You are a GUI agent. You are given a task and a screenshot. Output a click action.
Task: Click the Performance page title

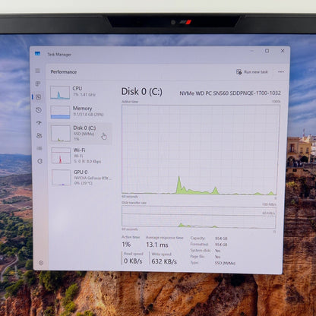coord(64,72)
